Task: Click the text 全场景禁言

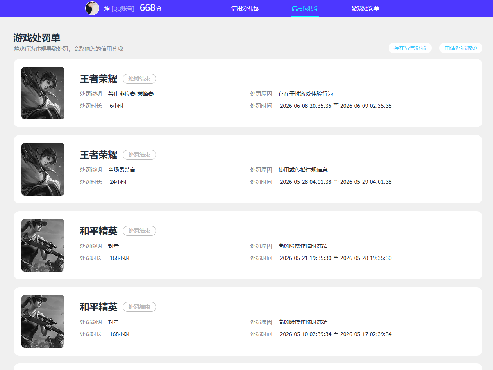Action: pyautogui.click(x=122, y=170)
